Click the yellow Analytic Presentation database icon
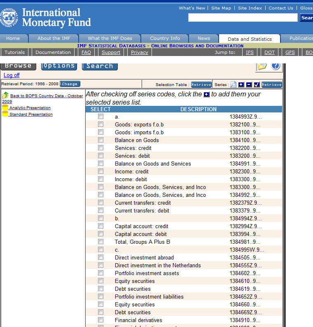This screenshot has width=313, height=327. (5, 108)
